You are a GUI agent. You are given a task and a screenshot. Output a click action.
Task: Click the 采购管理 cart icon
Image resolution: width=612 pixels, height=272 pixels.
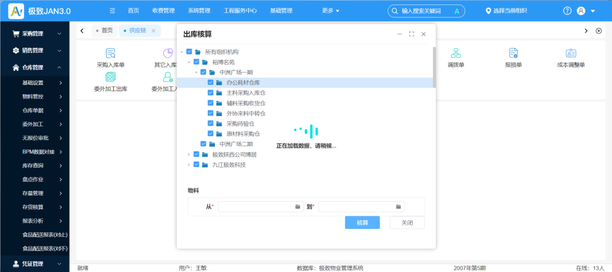pos(16,33)
